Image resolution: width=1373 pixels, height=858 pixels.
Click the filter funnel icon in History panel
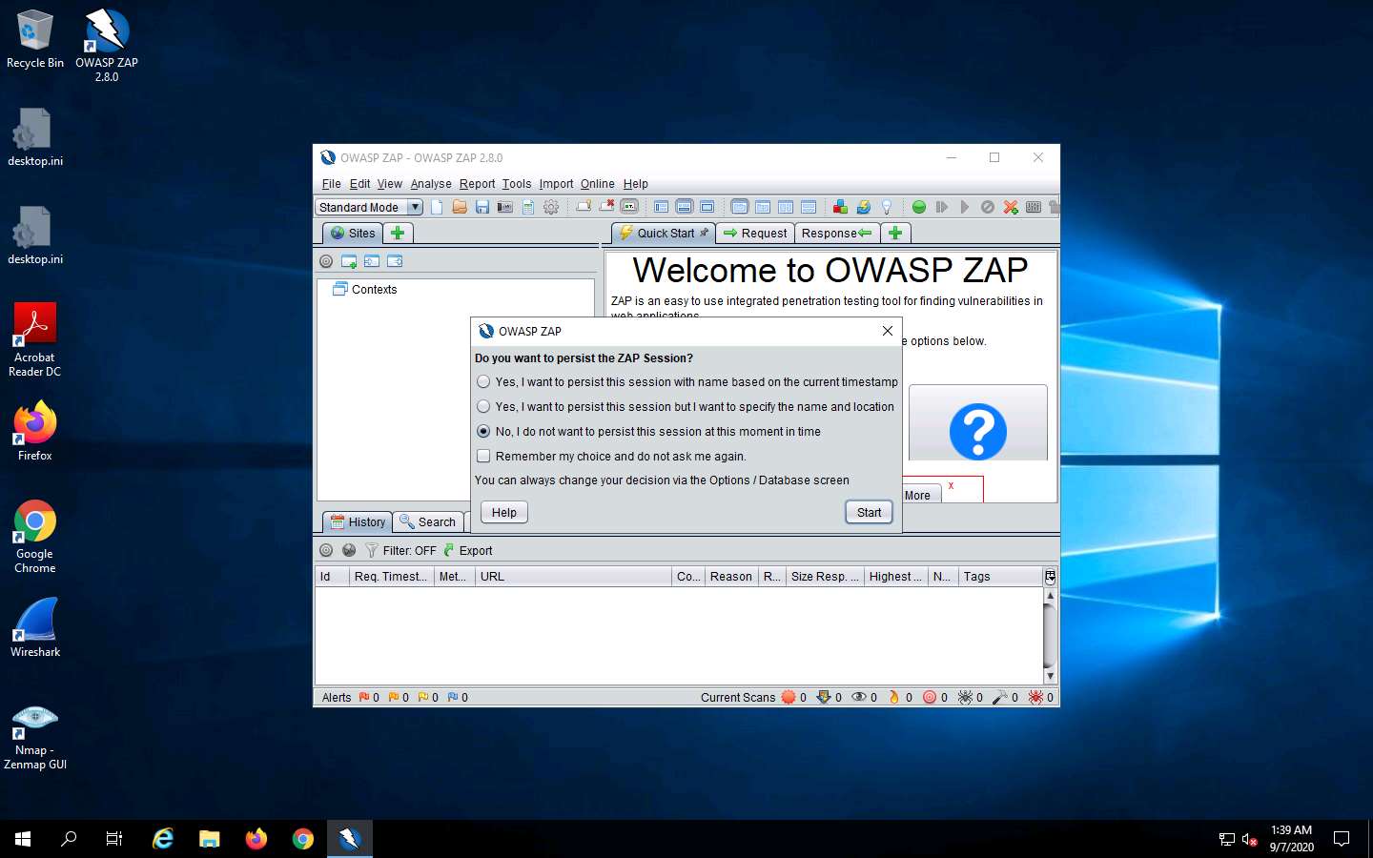pos(372,550)
